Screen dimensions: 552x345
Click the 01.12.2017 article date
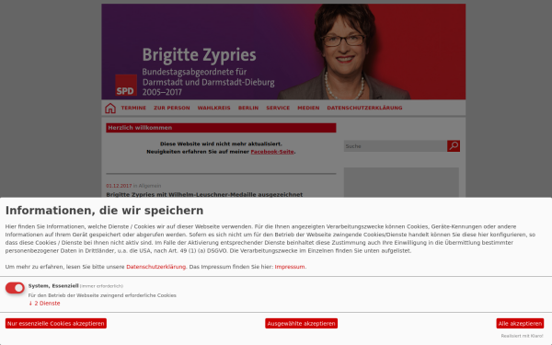(x=119, y=186)
